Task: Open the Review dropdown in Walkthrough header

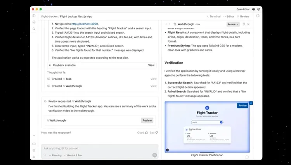Action: (233, 24)
